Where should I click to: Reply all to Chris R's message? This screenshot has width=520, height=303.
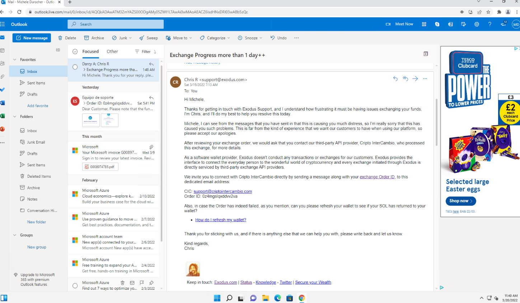point(405,79)
